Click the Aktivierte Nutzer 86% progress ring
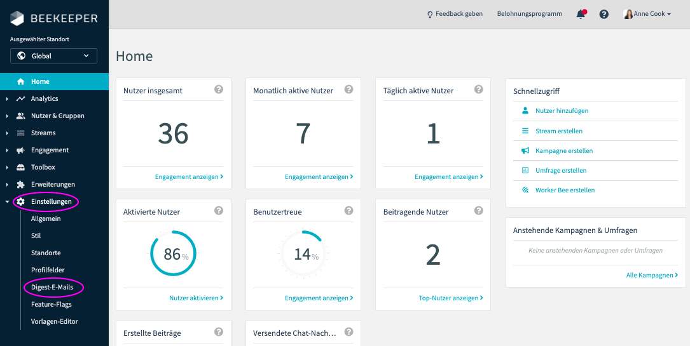 click(x=173, y=254)
